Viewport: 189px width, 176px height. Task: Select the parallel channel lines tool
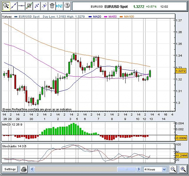tap(44, 6)
